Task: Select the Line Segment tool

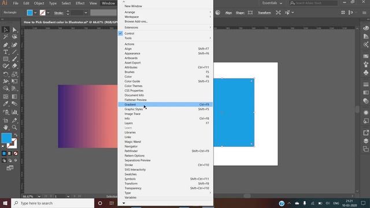Action: click(14, 52)
